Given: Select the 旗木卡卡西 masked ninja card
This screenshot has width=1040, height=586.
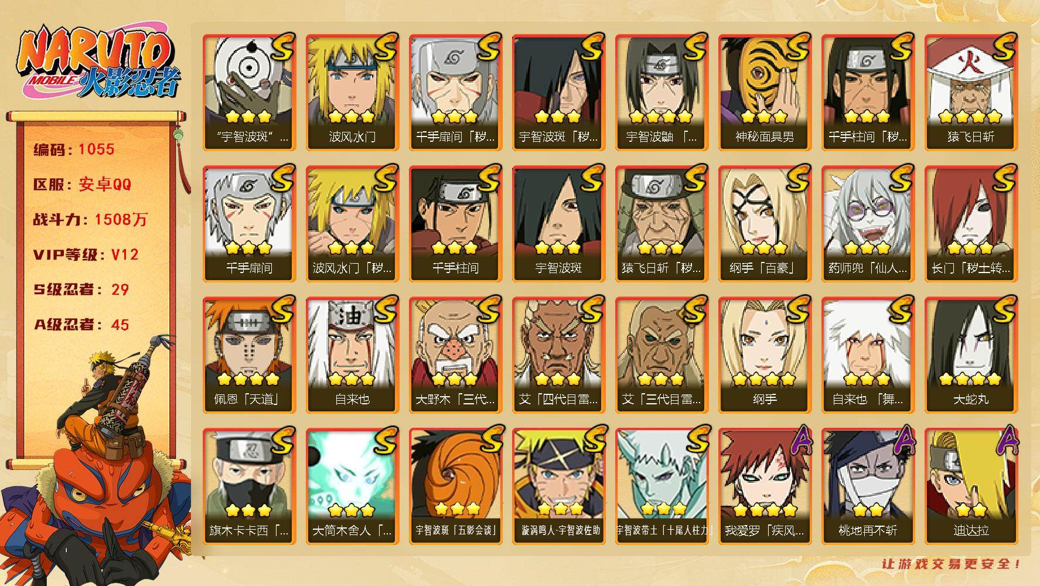Looking at the screenshot, I should coord(249,486).
